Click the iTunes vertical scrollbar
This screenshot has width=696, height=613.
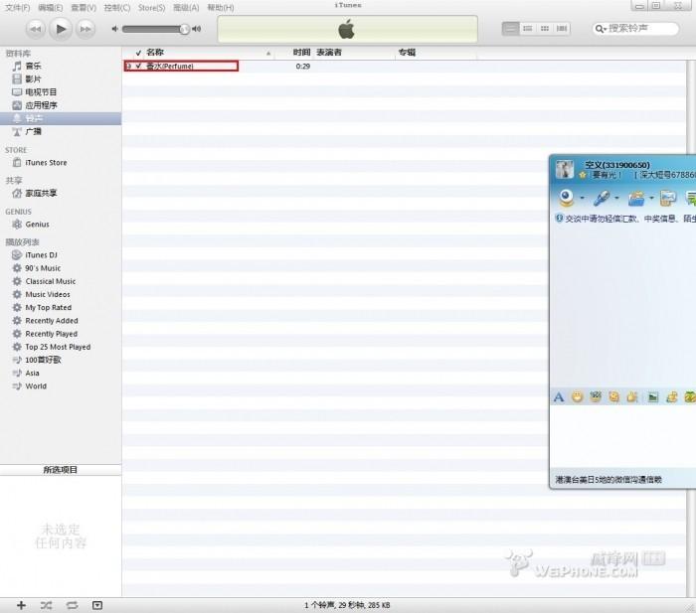(691, 328)
